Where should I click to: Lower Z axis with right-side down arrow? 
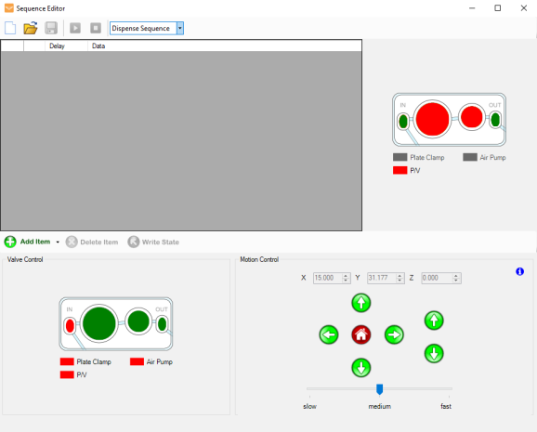(434, 354)
